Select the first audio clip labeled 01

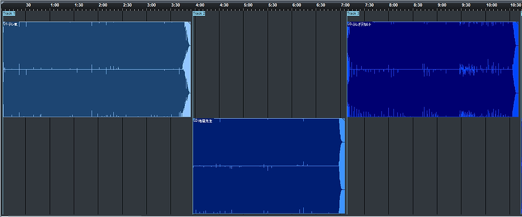click(97, 70)
